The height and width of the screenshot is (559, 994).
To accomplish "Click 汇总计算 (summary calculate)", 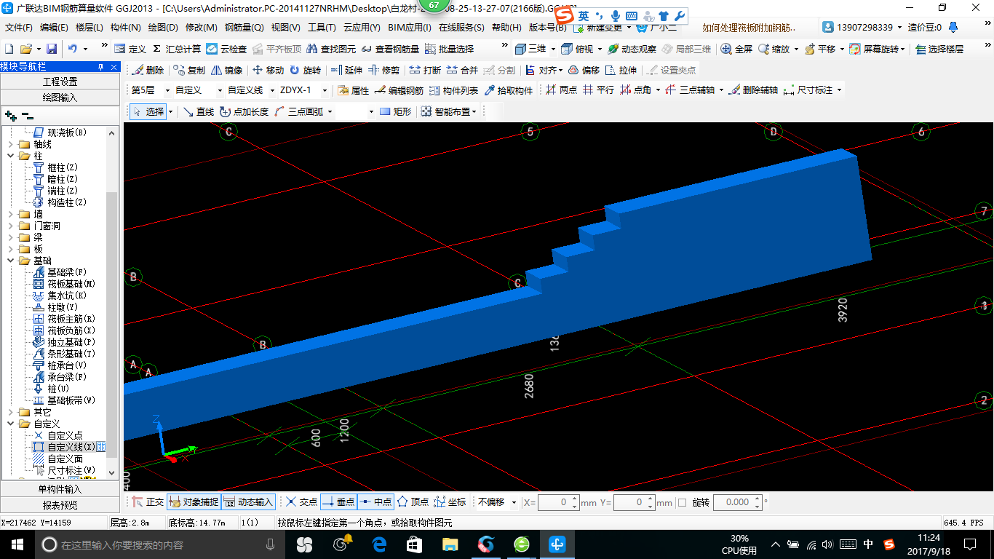I will pyautogui.click(x=177, y=49).
